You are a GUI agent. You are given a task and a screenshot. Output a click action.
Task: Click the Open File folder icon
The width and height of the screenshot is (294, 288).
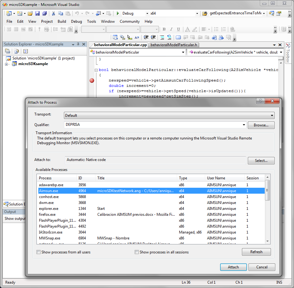(30, 13)
